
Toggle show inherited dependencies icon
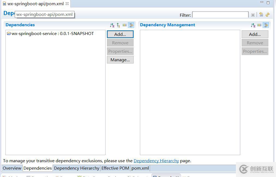118,25
